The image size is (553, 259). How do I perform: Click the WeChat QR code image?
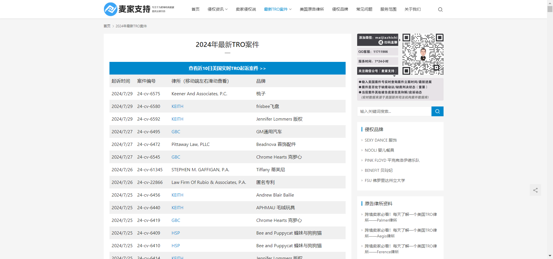point(423,54)
